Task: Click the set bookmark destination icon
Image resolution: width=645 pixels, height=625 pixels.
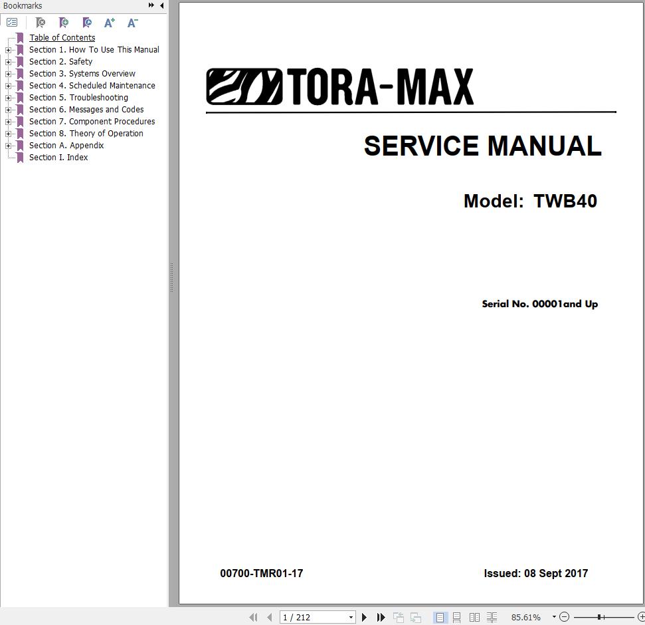Action: pyautogui.click(x=87, y=22)
